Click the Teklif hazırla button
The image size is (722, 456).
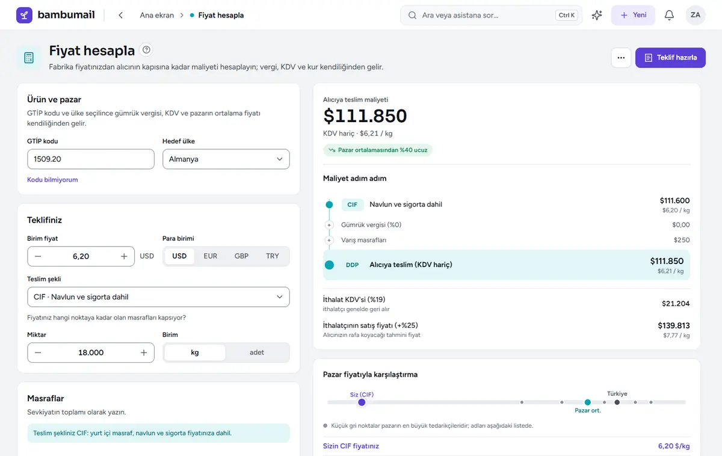[x=670, y=58]
